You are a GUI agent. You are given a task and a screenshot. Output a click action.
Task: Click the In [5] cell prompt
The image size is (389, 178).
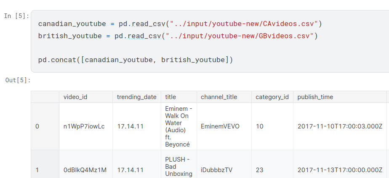click(16, 16)
